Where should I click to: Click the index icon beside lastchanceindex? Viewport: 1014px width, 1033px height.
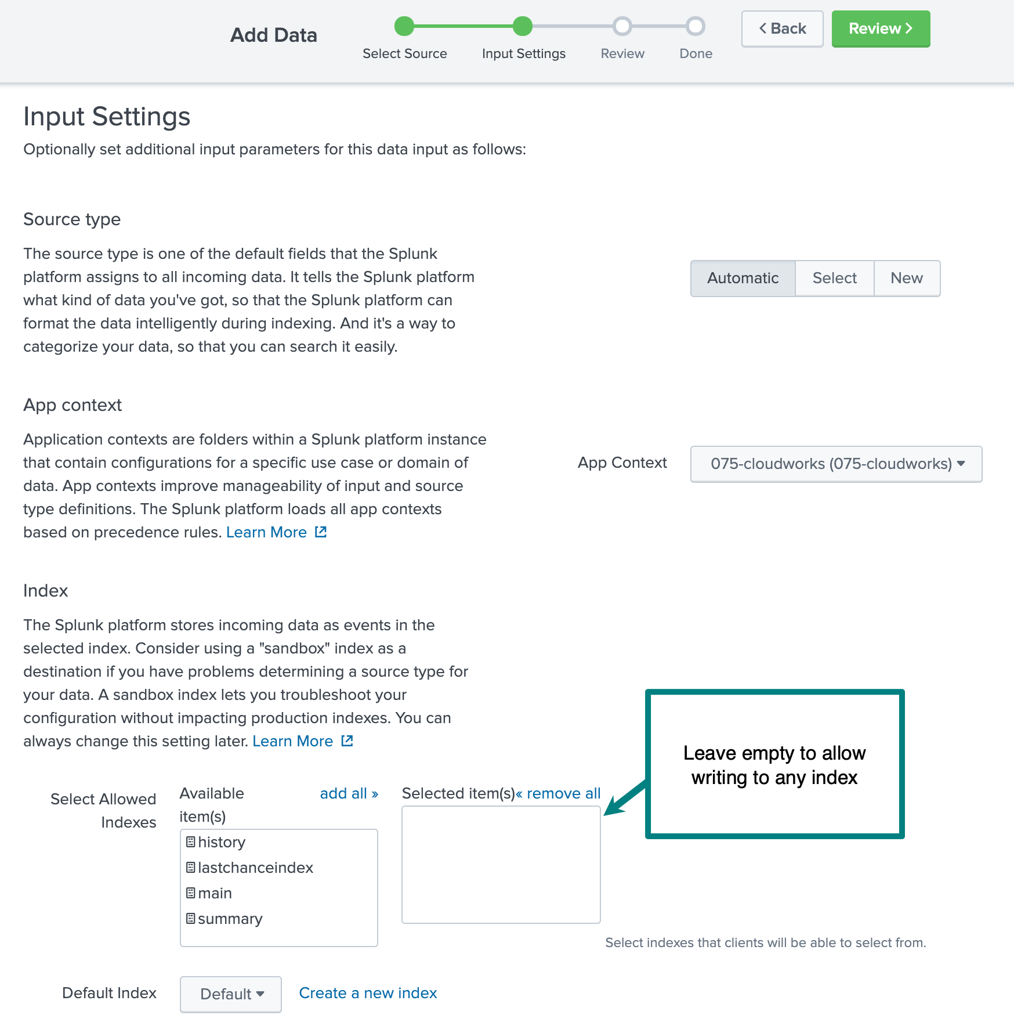tap(190, 867)
